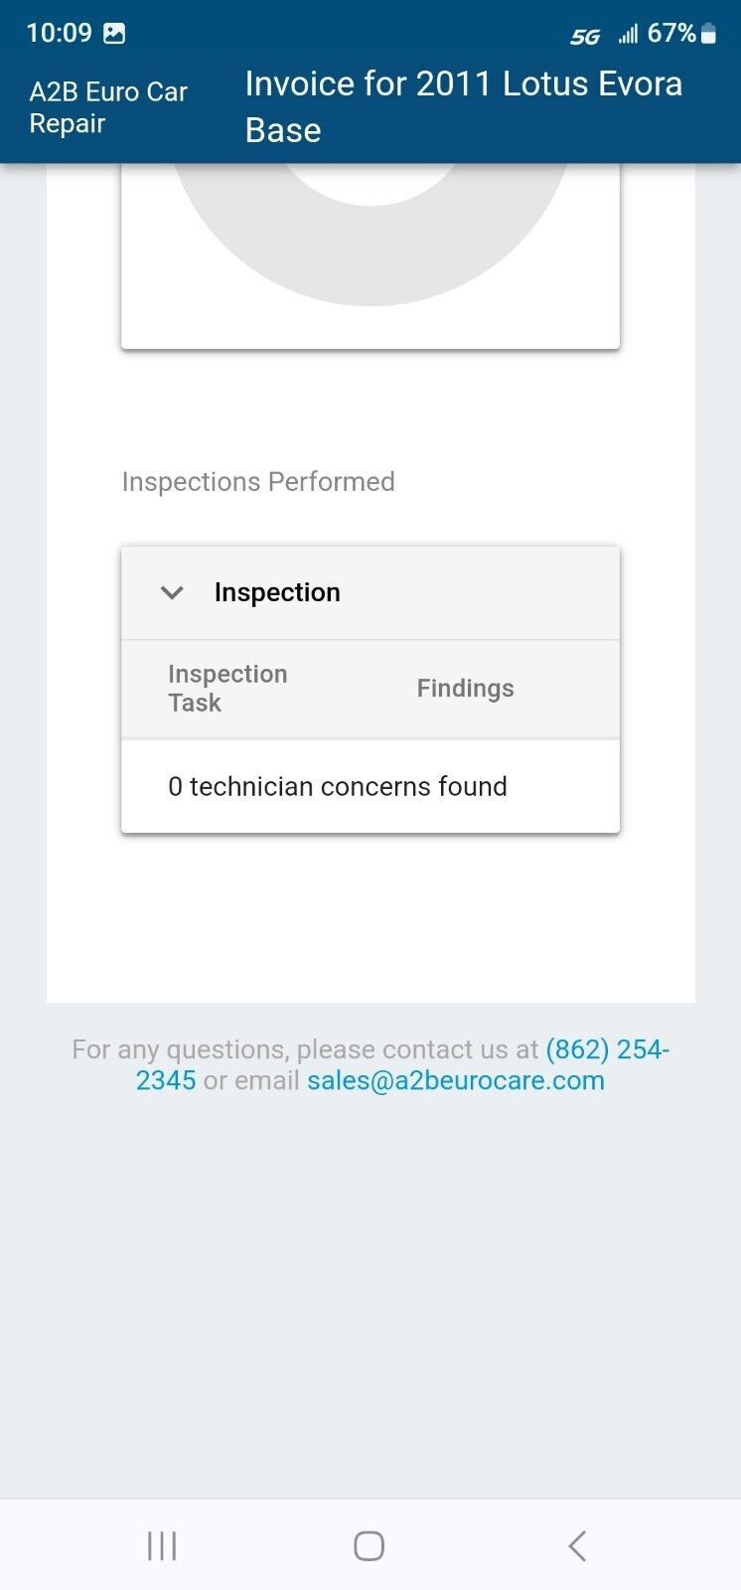Viewport: 741px width, 1590px height.
Task: Tap the gray donut chart graphic
Action: tap(370, 248)
